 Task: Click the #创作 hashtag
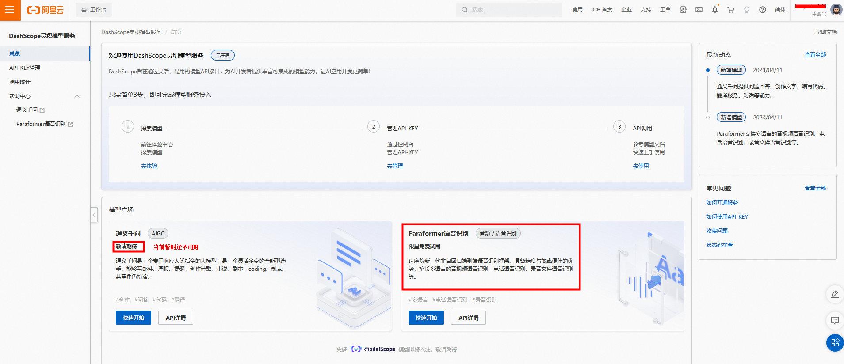(123, 300)
